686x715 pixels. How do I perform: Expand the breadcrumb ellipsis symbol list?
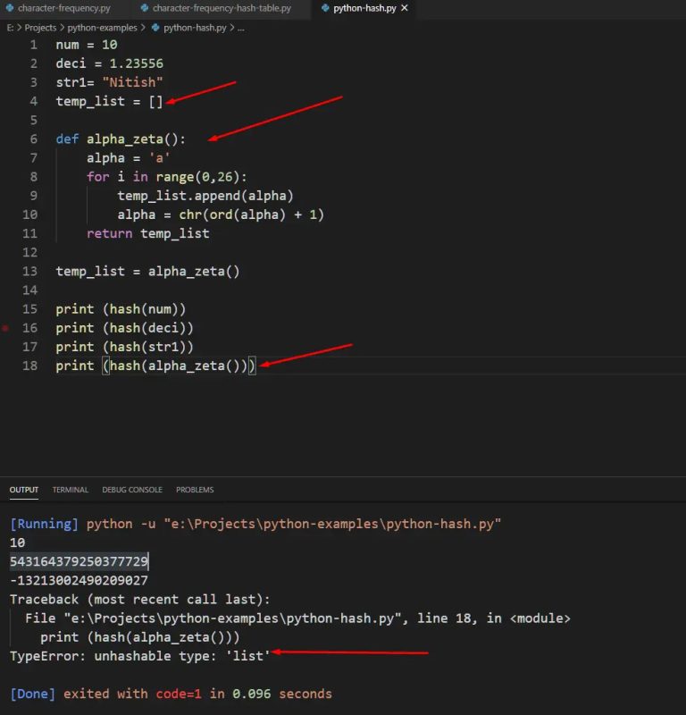pyautogui.click(x=241, y=28)
